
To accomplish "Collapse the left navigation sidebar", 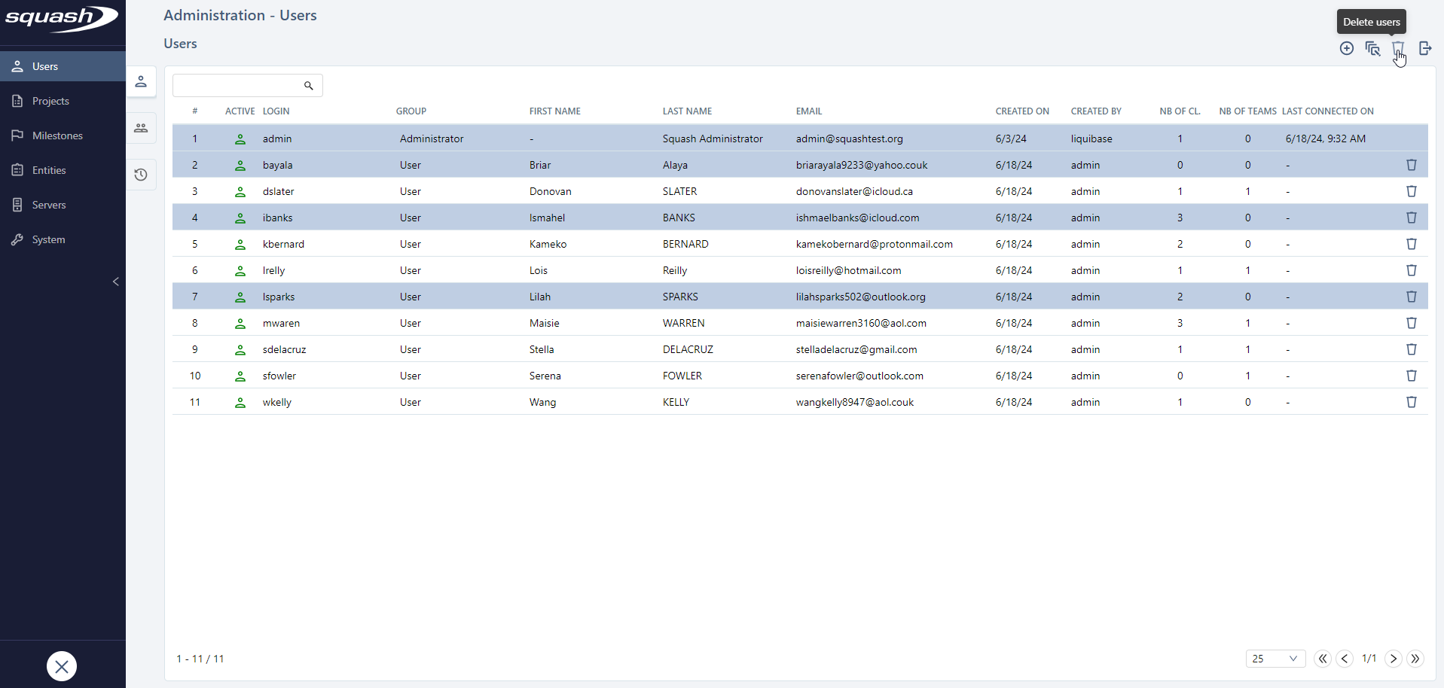I will [115, 282].
